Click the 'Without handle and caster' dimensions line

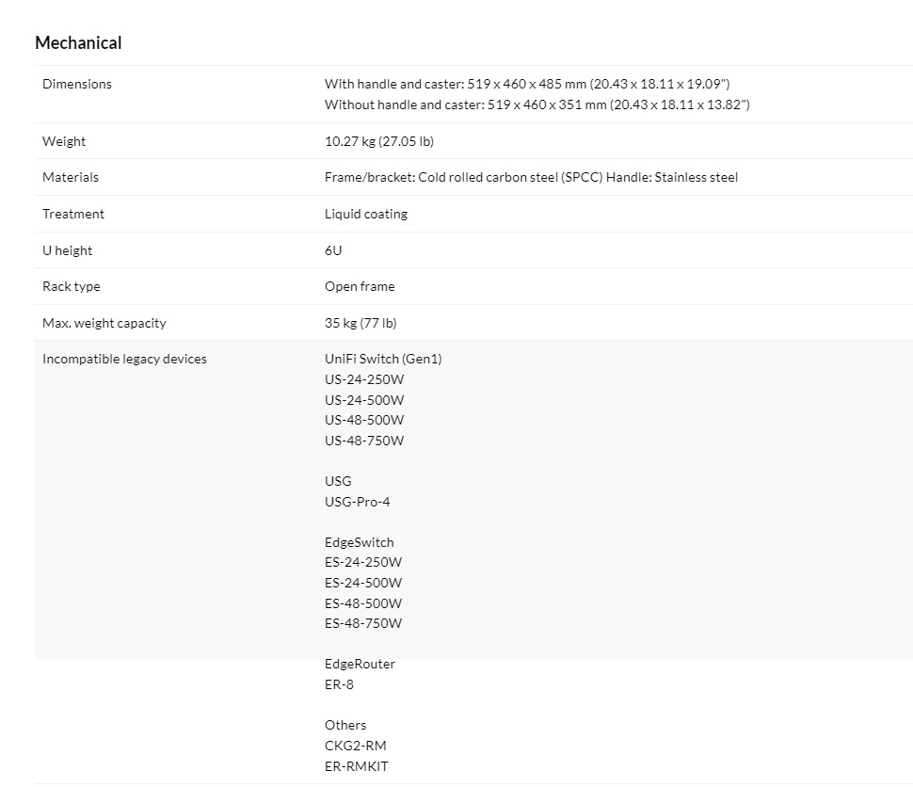(537, 104)
